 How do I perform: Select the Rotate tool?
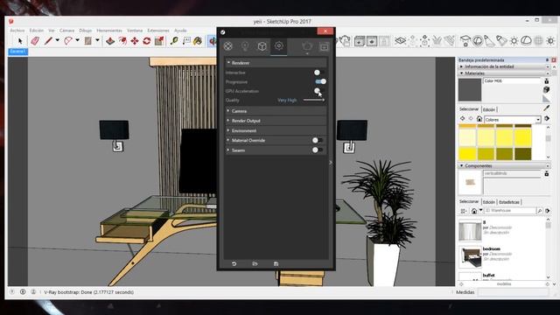[147, 41]
